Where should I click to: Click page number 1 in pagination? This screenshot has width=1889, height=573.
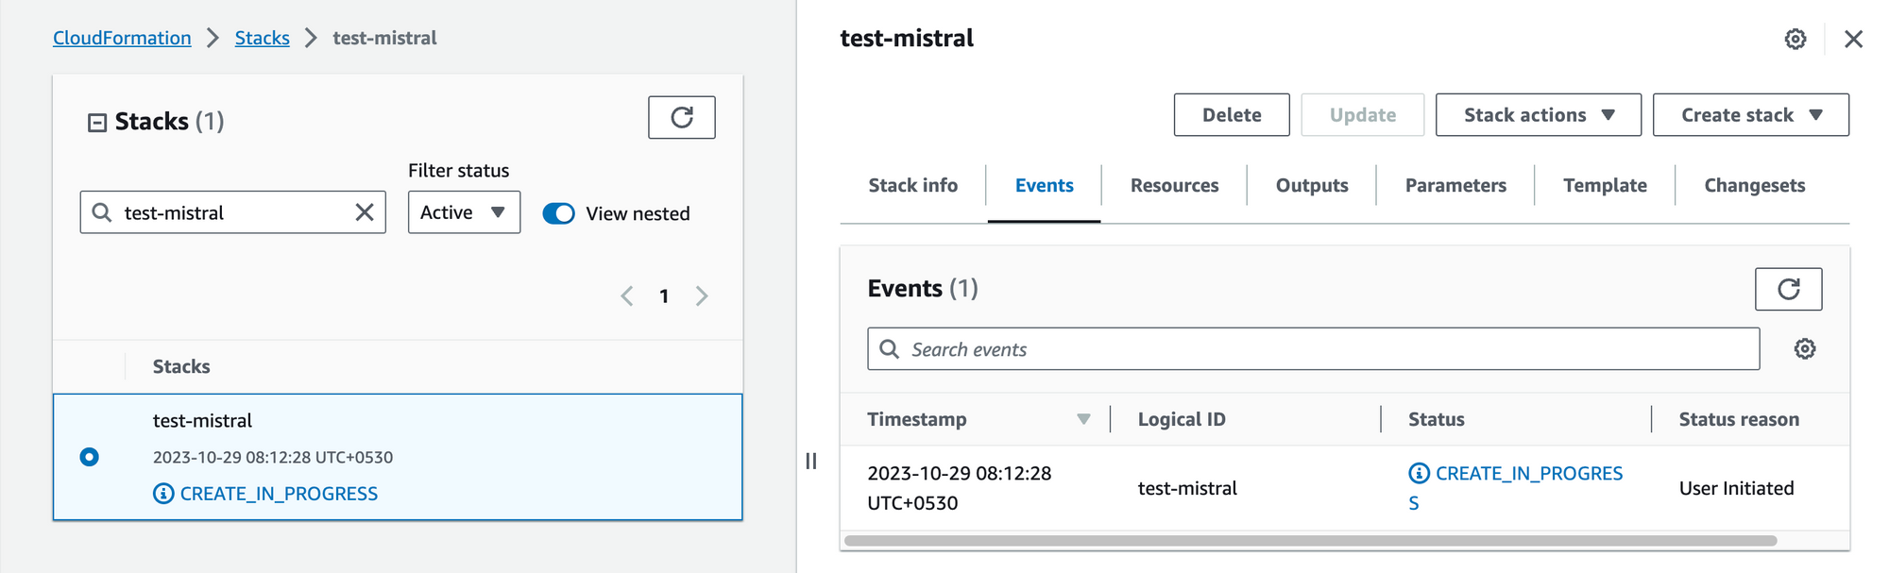pos(664,296)
